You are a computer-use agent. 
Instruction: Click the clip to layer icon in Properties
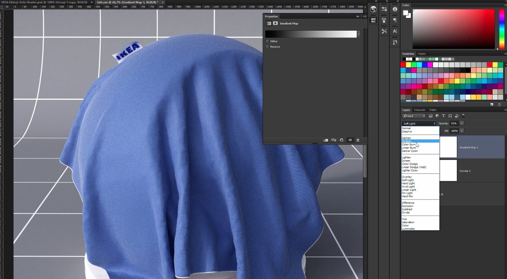click(x=326, y=140)
